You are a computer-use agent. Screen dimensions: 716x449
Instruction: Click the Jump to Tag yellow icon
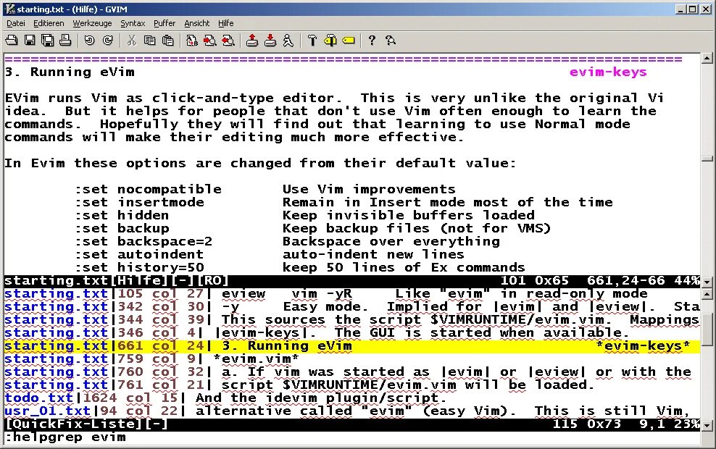[x=349, y=41]
